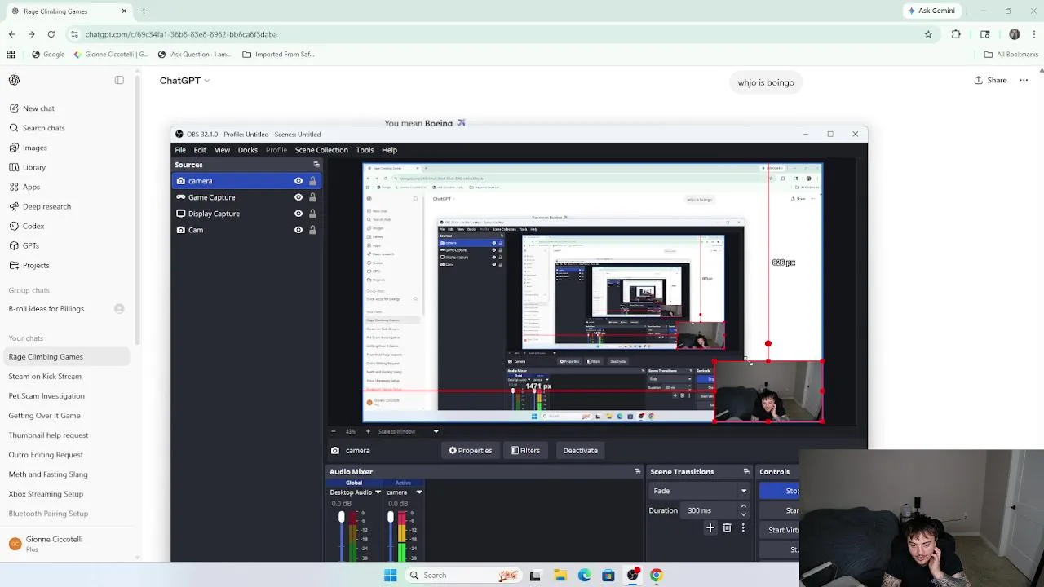Deactivate the camera source
This screenshot has width=1044, height=587.
[x=580, y=450]
